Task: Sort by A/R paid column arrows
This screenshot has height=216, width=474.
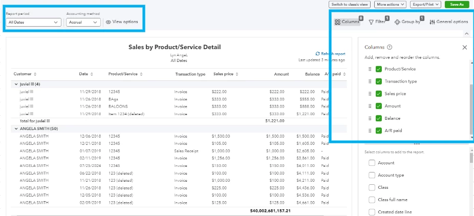Action: tap(344, 74)
